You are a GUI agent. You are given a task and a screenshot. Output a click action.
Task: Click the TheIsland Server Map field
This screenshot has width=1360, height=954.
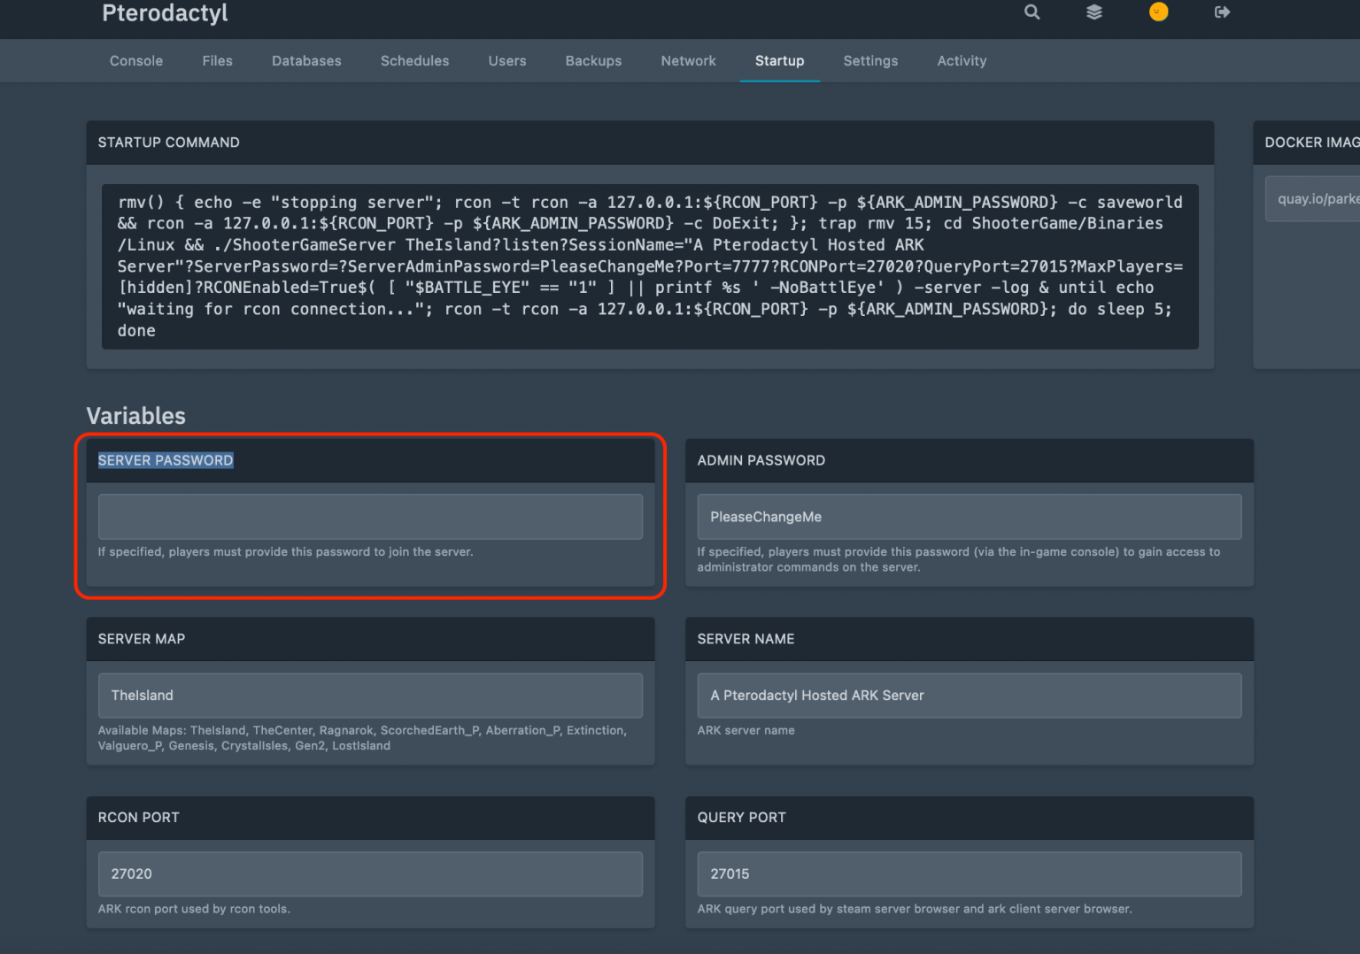point(370,695)
